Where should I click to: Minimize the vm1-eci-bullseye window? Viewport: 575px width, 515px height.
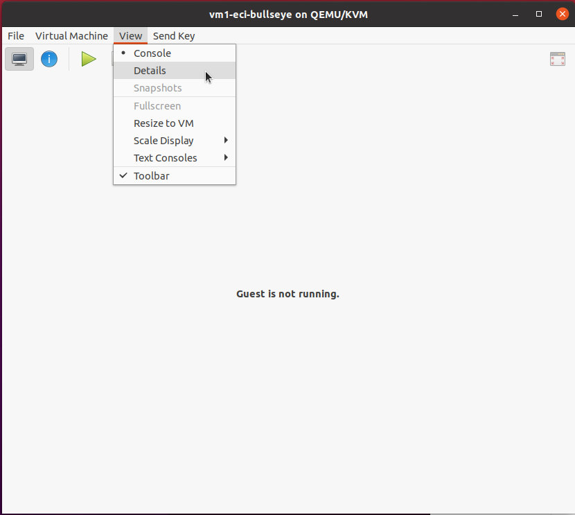(515, 15)
